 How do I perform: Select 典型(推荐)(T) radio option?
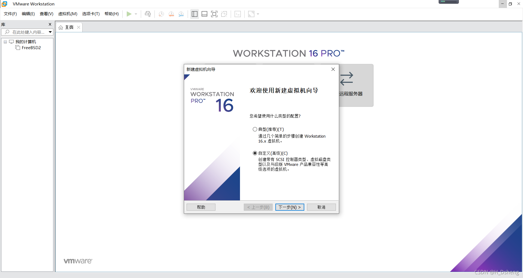pyautogui.click(x=255, y=129)
